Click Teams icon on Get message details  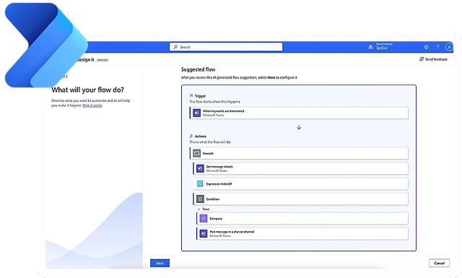[200, 169]
